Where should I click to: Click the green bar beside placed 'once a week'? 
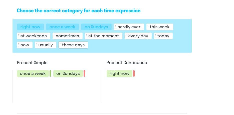(50, 73)
